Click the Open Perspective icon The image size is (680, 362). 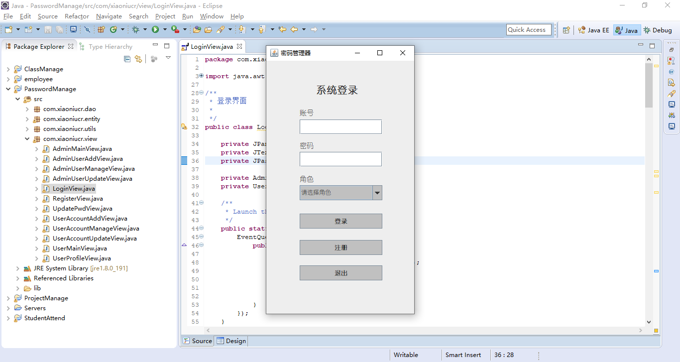coord(566,30)
